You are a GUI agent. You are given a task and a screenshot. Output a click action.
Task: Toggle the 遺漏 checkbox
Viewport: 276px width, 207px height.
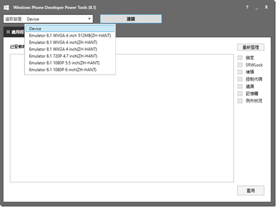click(240, 86)
